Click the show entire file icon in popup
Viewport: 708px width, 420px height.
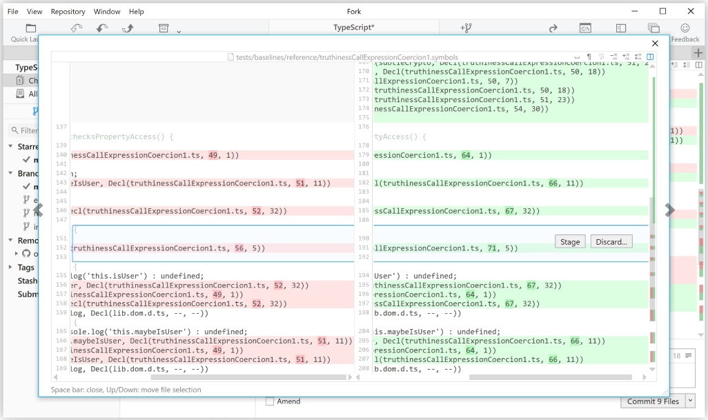click(637, 57)
